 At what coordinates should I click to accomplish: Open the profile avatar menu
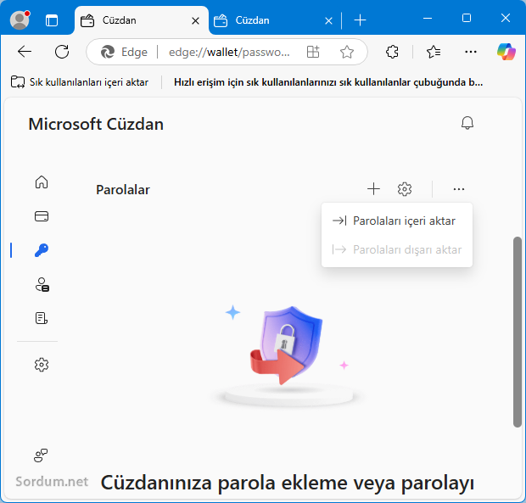(20, 20)
